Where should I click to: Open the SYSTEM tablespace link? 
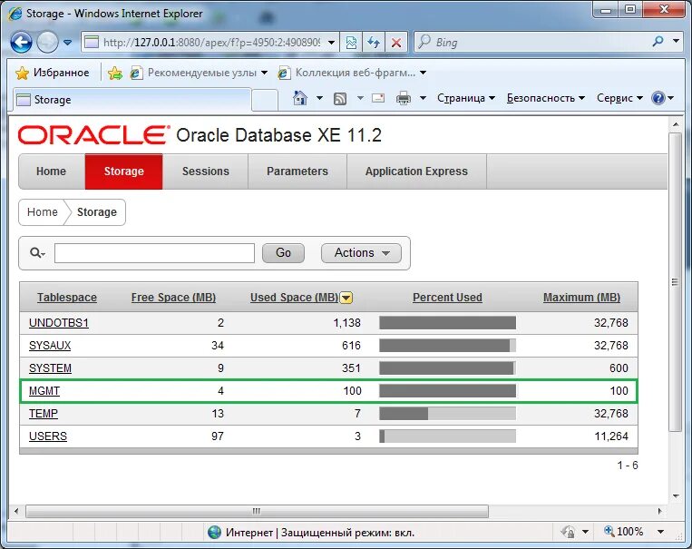[50, 368]
